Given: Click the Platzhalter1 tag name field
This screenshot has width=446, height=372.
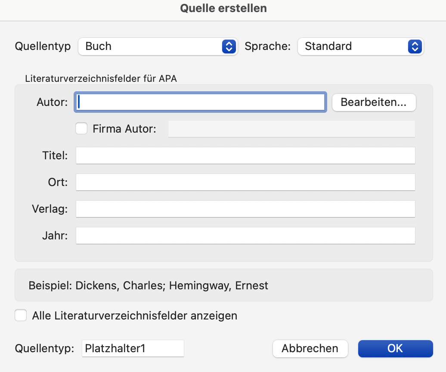Looking at the screenshot, I should pos(133,348).
